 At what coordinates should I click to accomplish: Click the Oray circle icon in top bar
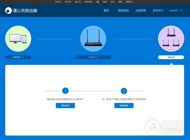[98, 2]
